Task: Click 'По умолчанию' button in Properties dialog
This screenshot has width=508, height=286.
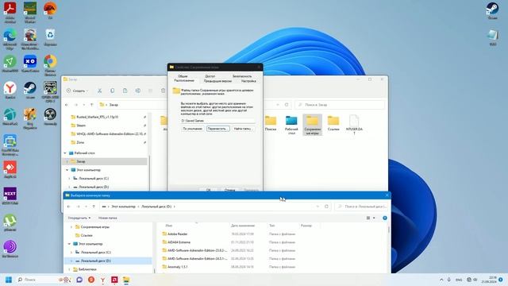Action: (192, 129)
